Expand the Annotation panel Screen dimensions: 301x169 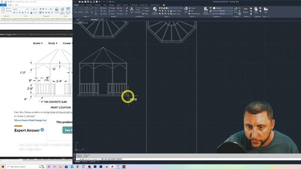click(140, 16)
